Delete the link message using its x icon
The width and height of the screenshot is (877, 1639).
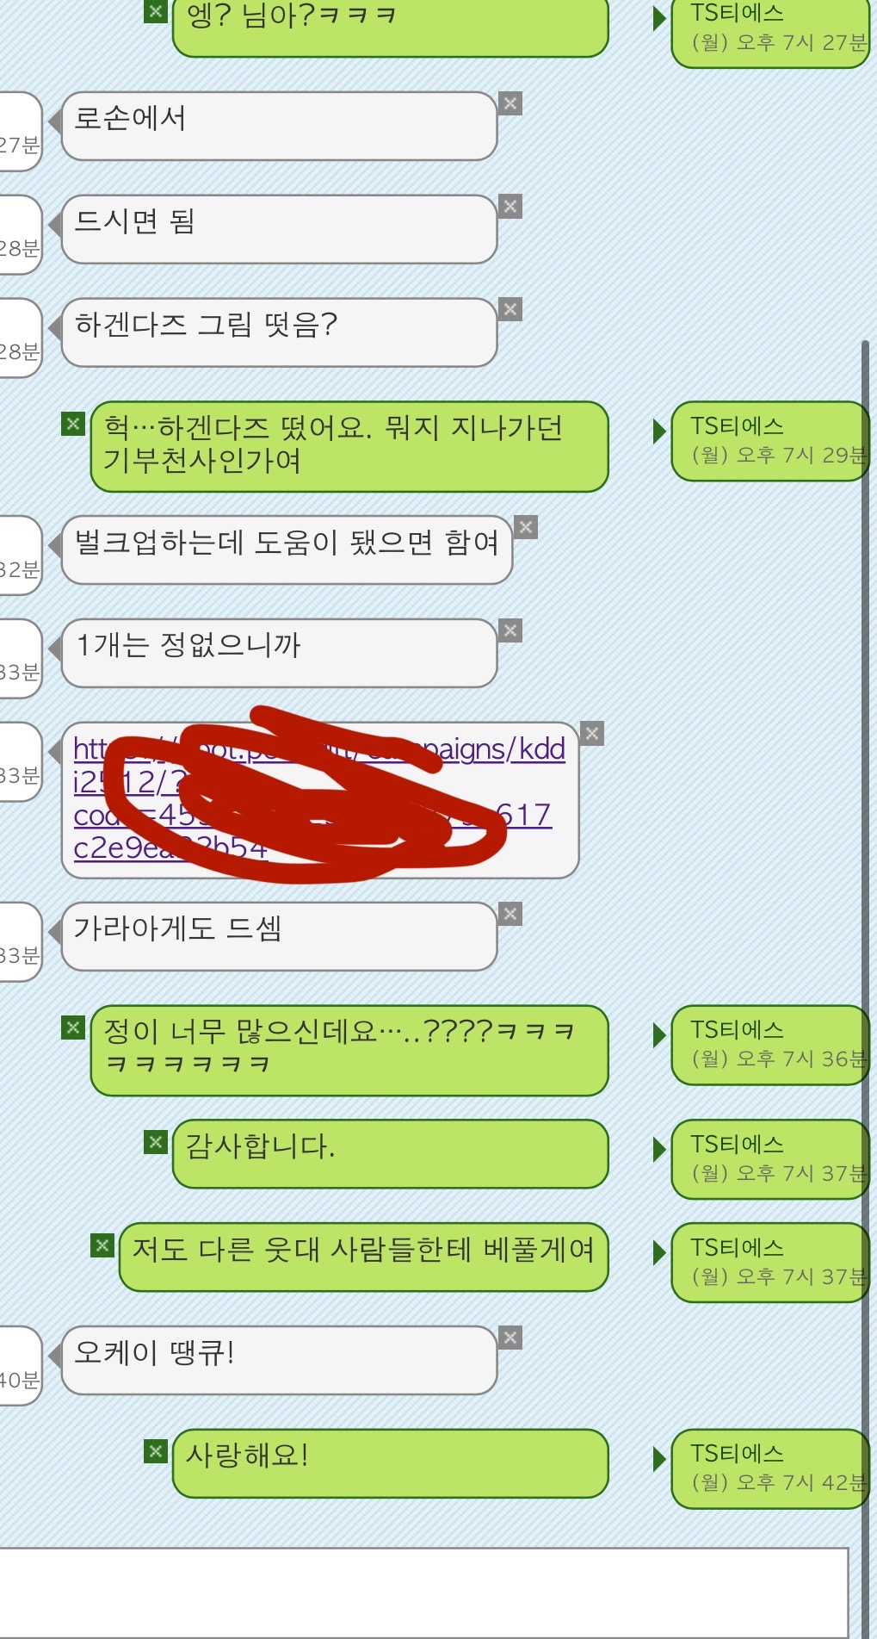(x=592, y=733)
